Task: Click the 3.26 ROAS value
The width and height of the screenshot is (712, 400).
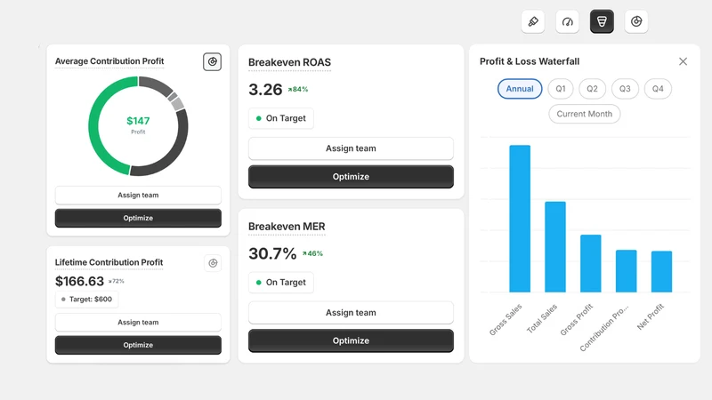Action: click(x=265, y=90)
